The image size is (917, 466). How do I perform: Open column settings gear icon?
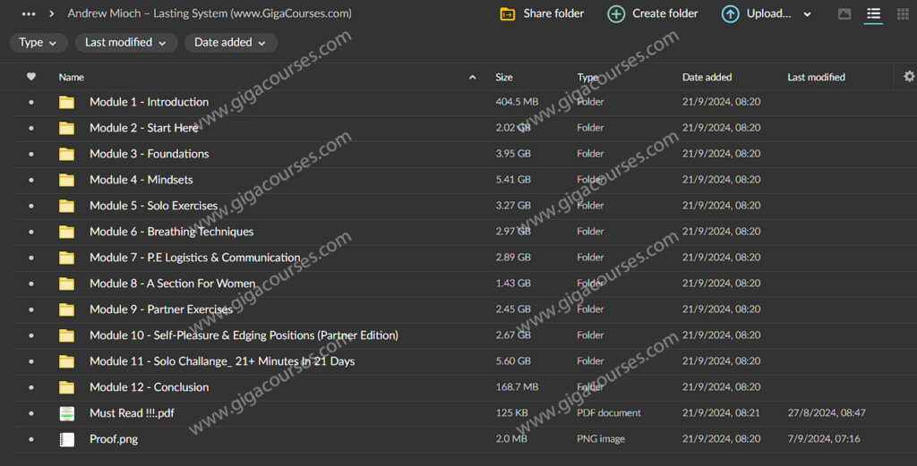click(x=909, y=78)
